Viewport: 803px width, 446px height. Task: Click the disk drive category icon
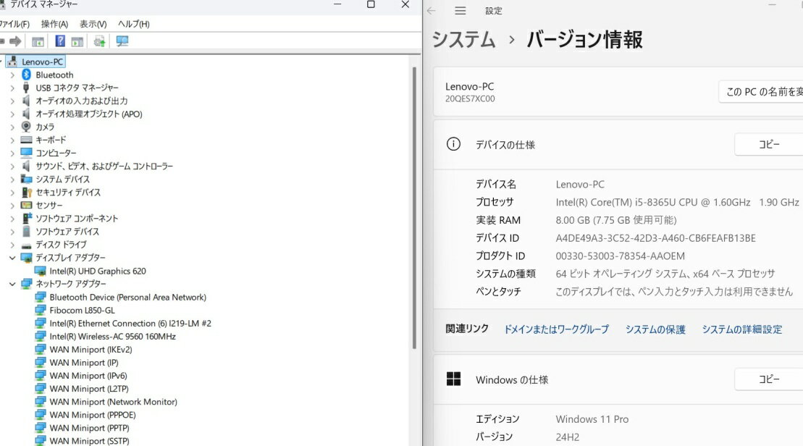click(26, 245)
